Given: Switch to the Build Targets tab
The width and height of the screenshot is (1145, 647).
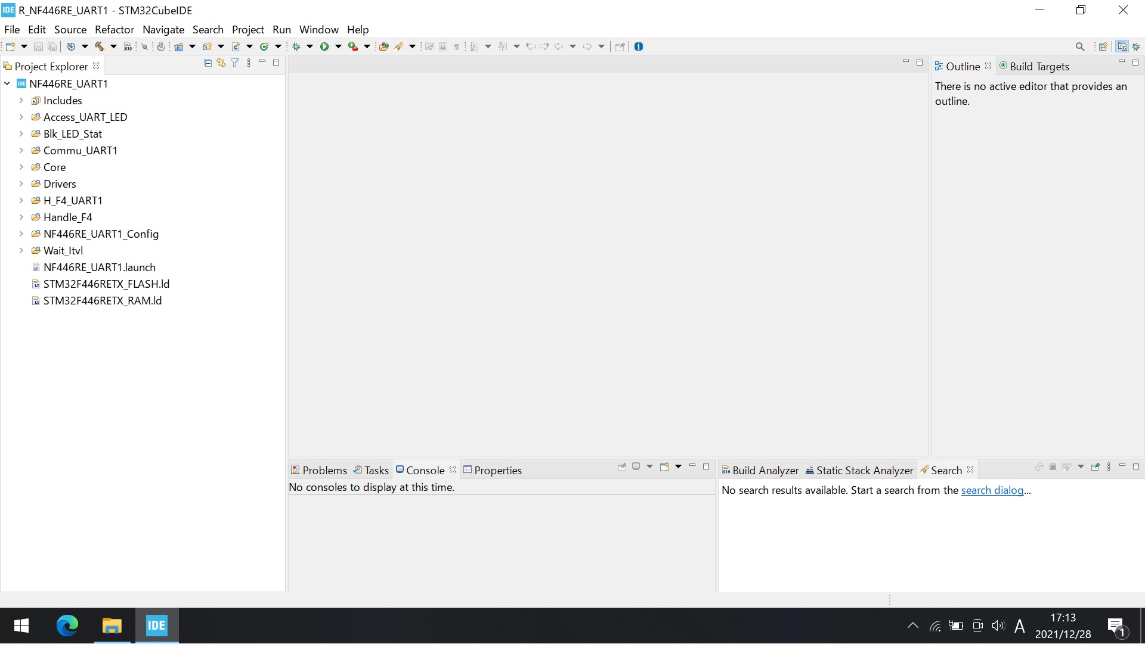Looking at the screenshot, I should coord(1034,66).
